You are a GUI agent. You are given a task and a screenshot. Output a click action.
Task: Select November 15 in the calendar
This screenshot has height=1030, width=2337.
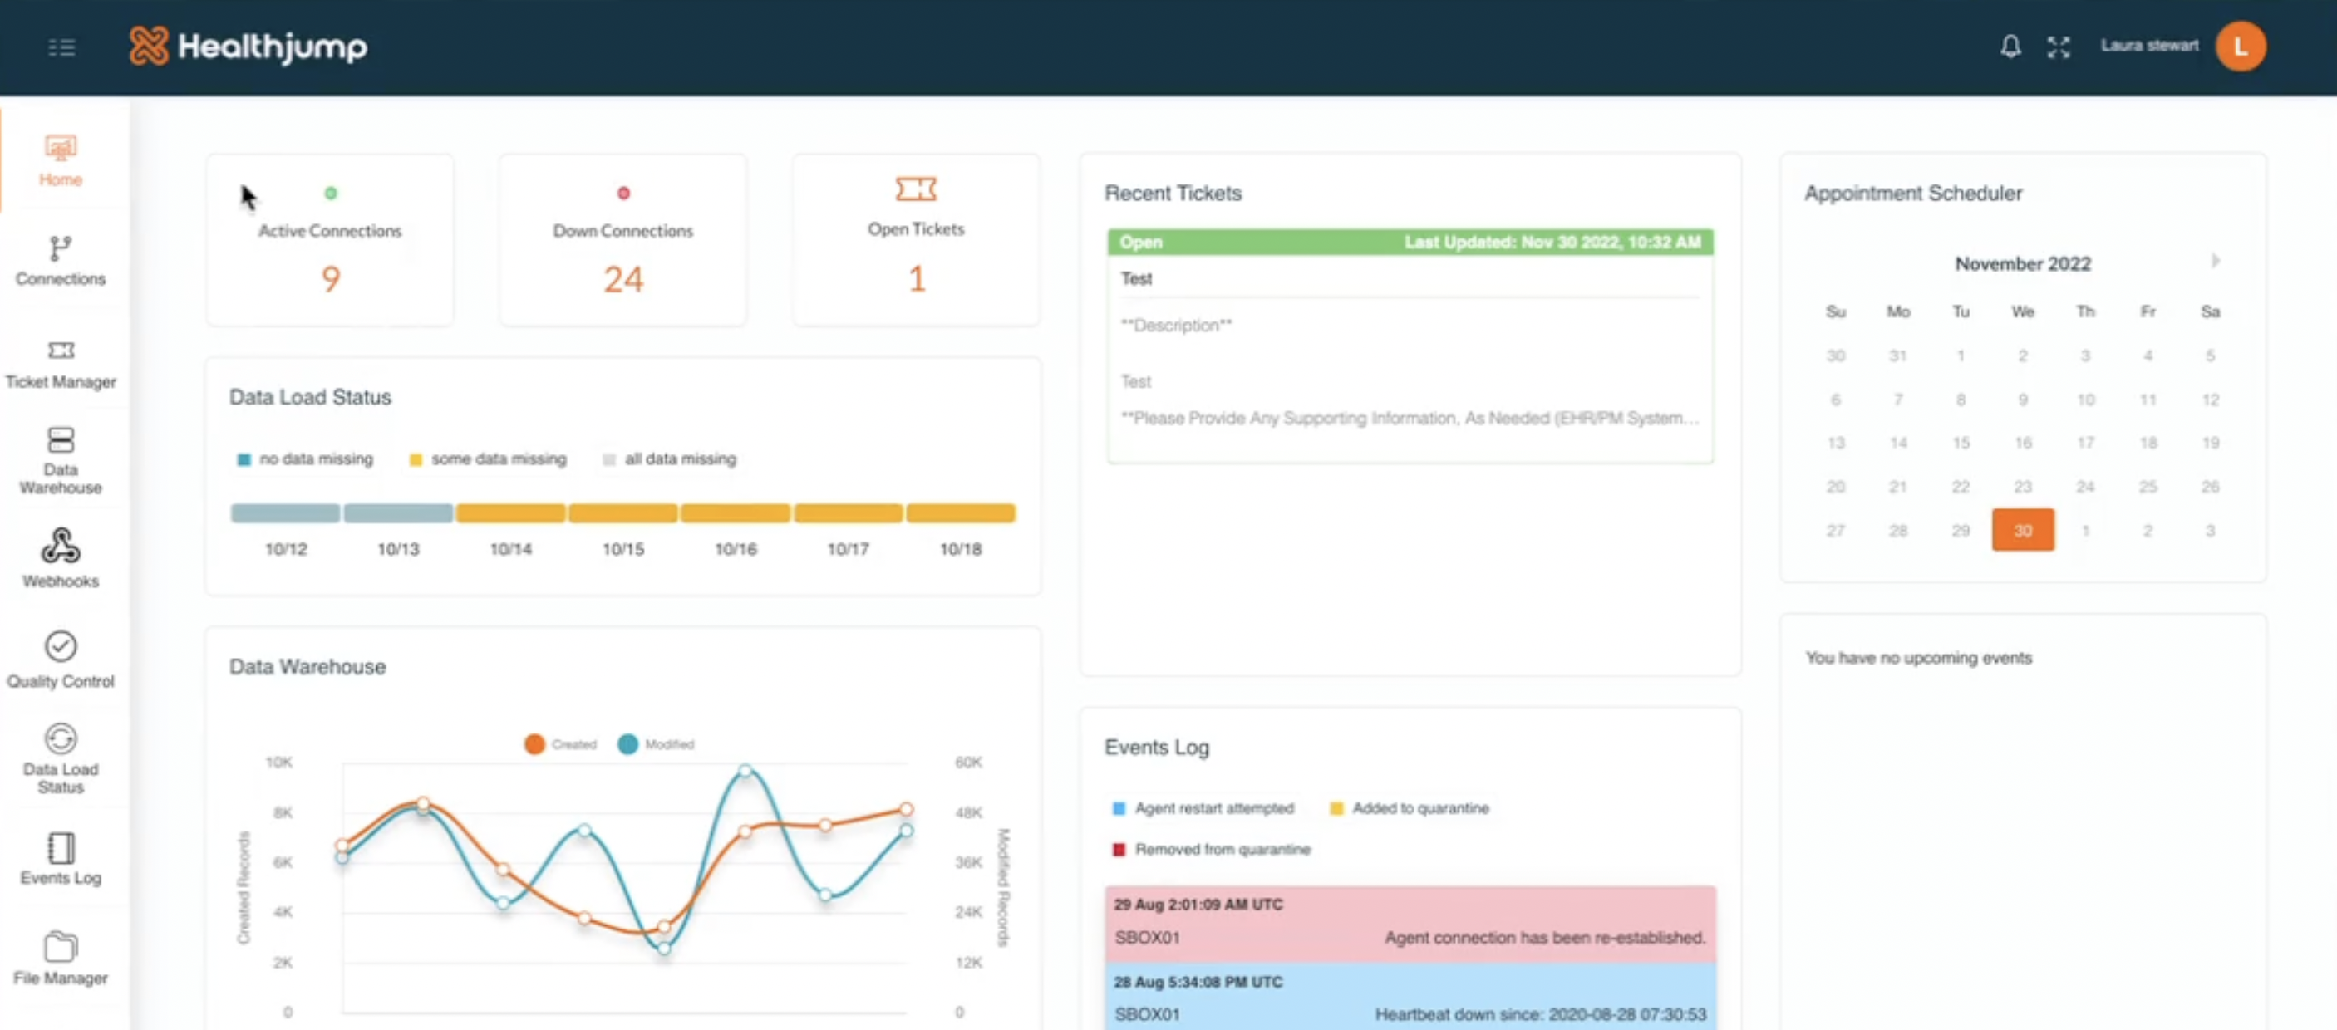click(x=1961, y=443)
